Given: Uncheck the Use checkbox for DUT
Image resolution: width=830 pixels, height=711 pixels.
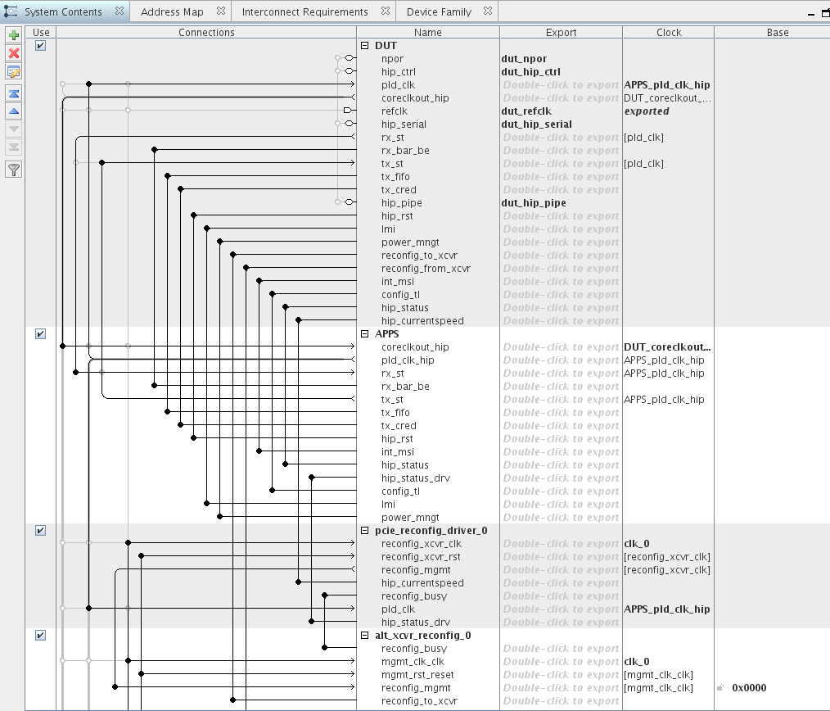Looking at the screenshot, I should [40, 46].
